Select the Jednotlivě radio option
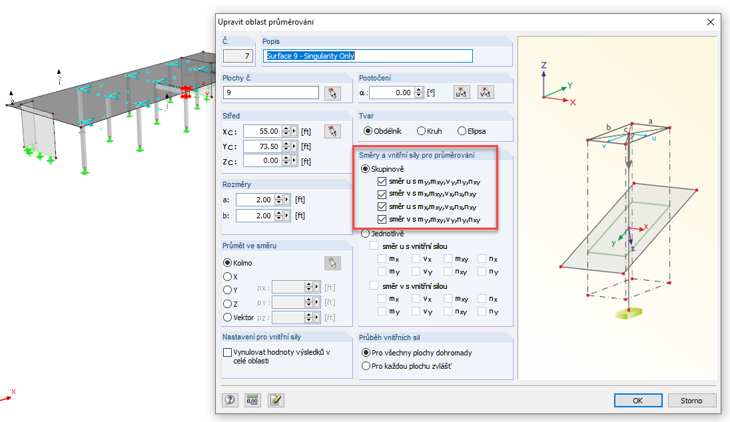 tap(366, 234)
